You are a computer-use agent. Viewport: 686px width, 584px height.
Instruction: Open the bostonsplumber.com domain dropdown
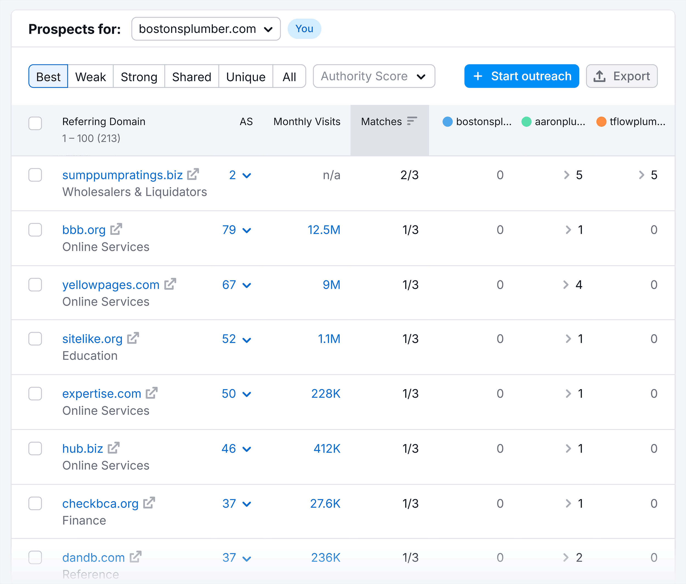tap(206, 29)
